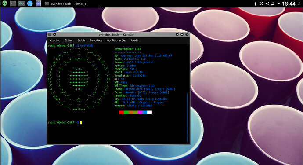Image resolution: width=303 pixels, height=165 pixels.
Task: Click the yellow terminal cursor at the prompt
Action: 81,122
